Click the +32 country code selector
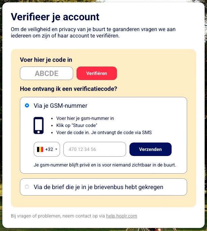Screen dimensions: 207x231 coord(47,149)
